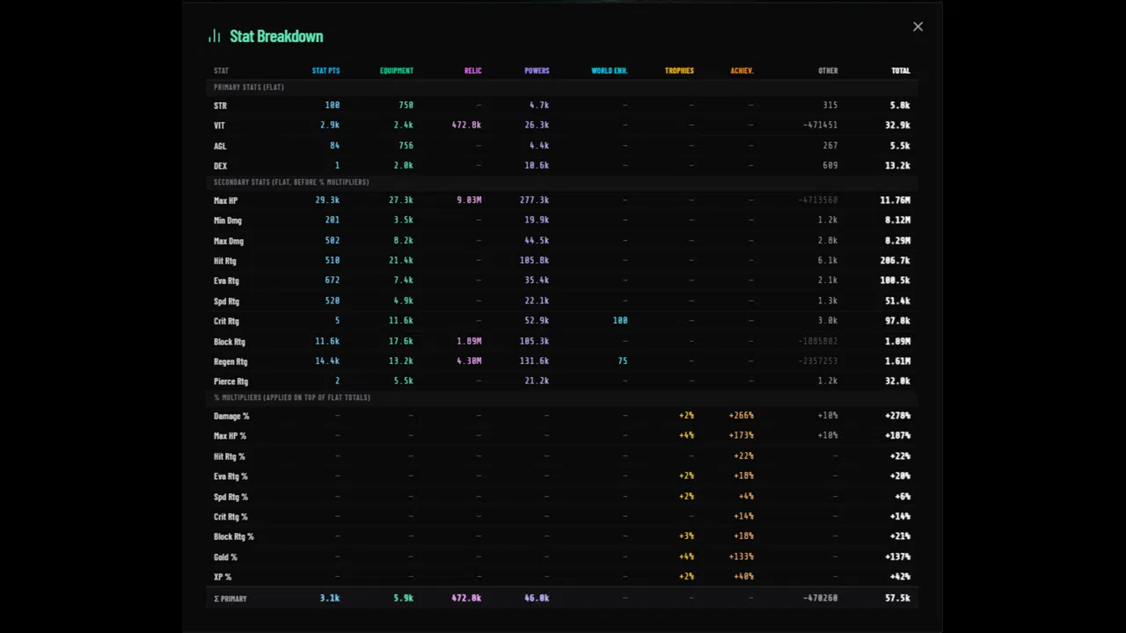Click Gold % achievement value '+133%'

(741, 556)
